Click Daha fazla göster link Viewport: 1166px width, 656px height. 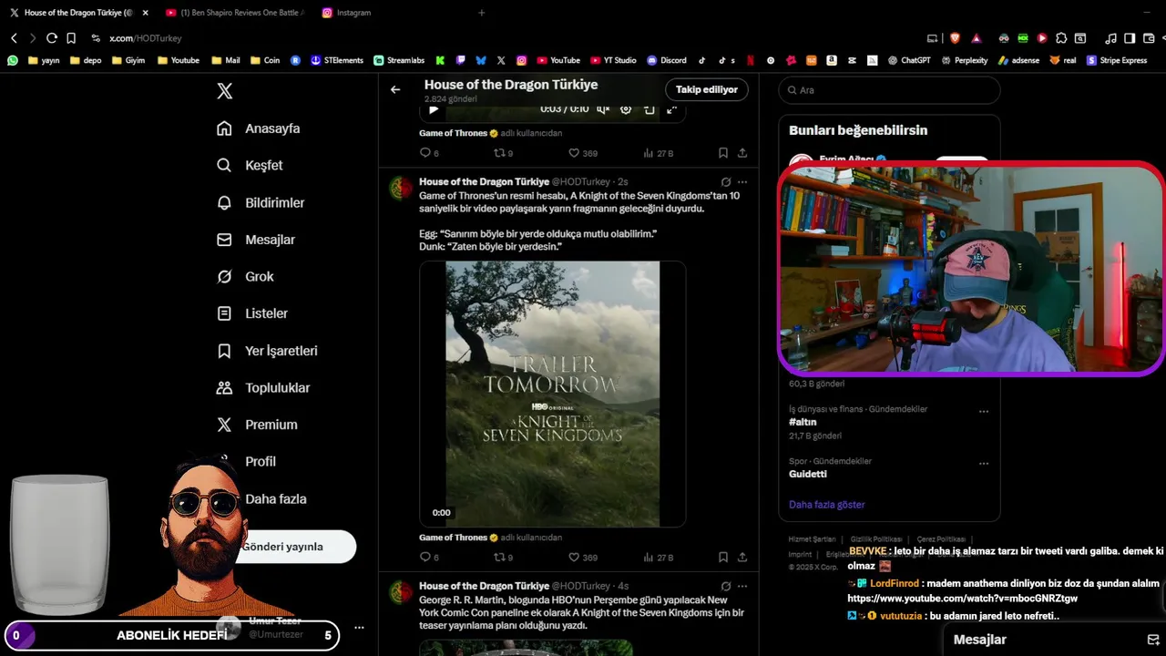point(827,505)
